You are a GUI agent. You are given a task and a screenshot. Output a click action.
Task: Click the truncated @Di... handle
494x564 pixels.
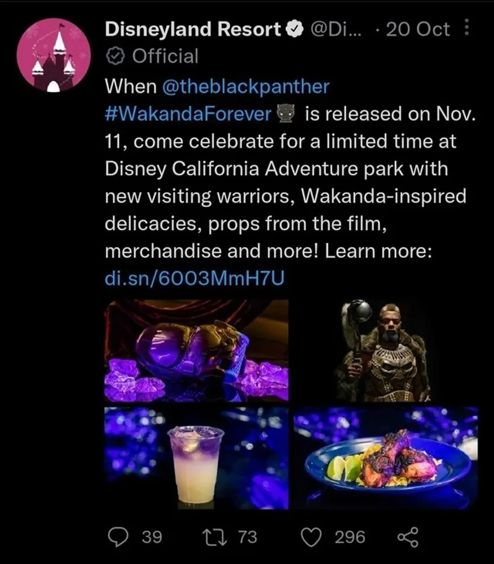pyautogui.click(x=335, y=29)
